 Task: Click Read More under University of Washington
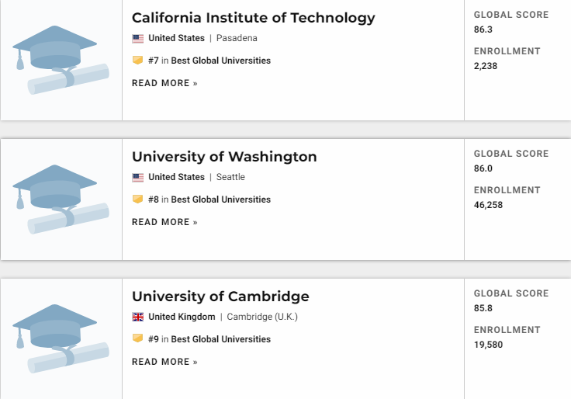click(x=164, y=222)
